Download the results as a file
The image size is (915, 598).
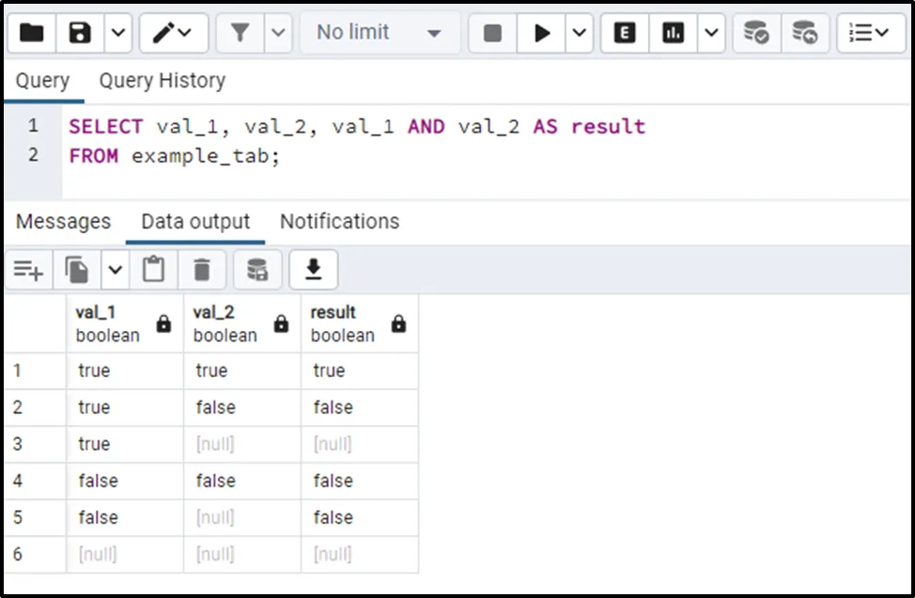tap(314, 271)
